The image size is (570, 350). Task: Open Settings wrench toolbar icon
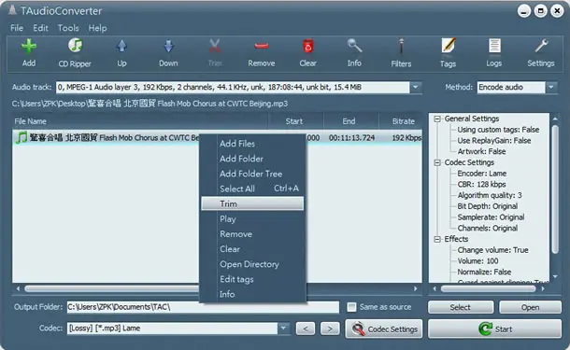point(541,46)
